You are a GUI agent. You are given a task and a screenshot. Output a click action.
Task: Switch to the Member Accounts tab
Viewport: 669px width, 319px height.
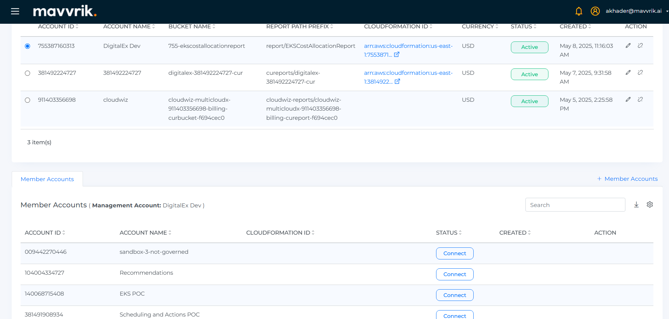tap(47, 179)
